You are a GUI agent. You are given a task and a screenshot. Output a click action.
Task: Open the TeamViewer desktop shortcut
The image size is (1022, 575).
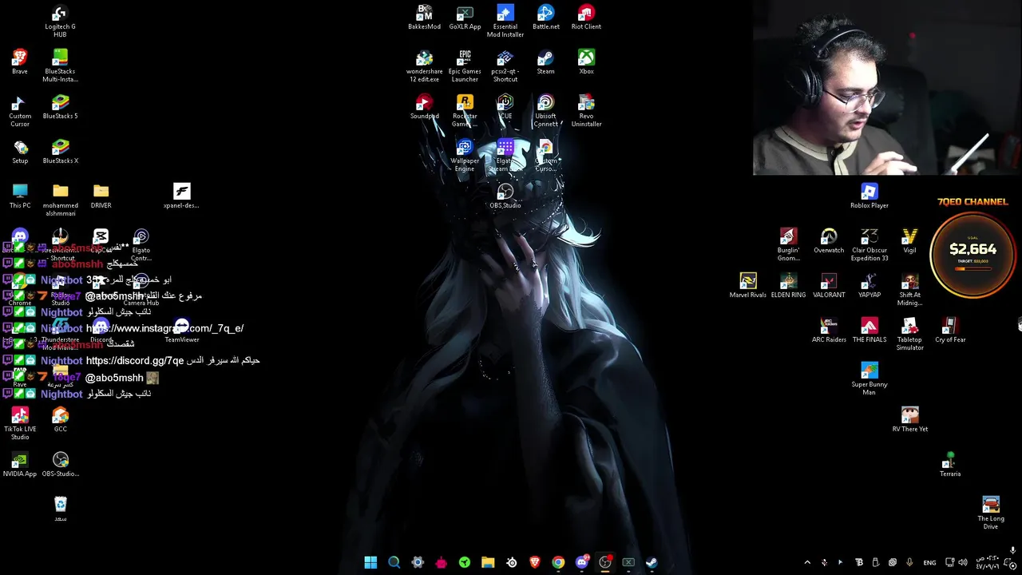click(x=181, y=331)
